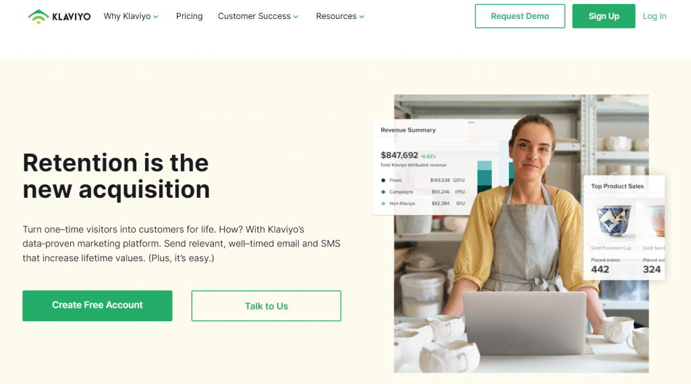Click the $847,692 total revenue figure
The height and width of the screenshot is (384, 691).
tap(399, 155)
